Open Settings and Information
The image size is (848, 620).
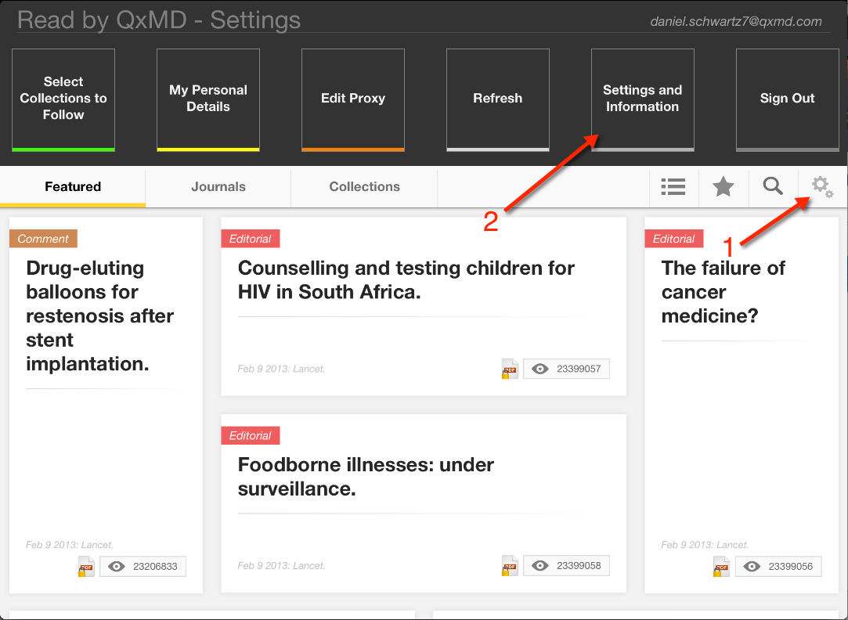(x=642, y=99)
